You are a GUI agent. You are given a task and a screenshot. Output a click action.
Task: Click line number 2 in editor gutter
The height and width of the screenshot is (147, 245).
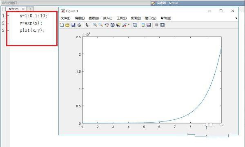coord(3,23)
